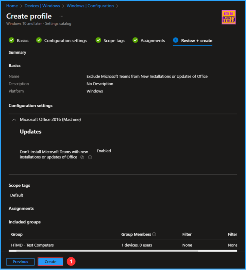Click the horizontal scrollbar under Included groups
The image size is (246, 270).
pos(107,251)
